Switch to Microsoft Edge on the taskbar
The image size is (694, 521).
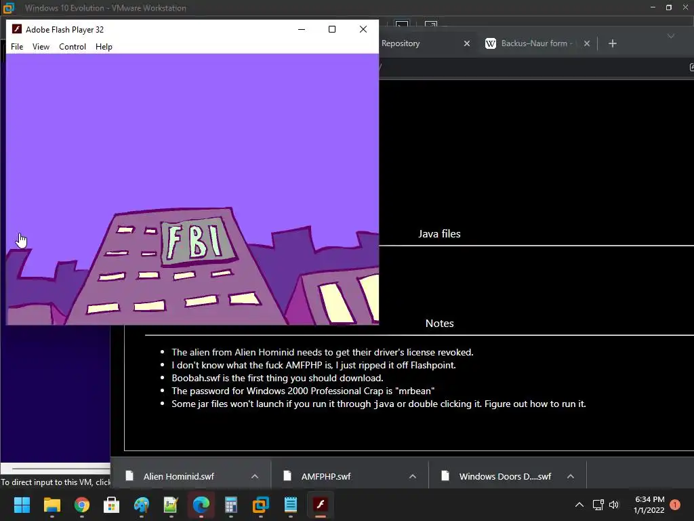coord(201,505)
